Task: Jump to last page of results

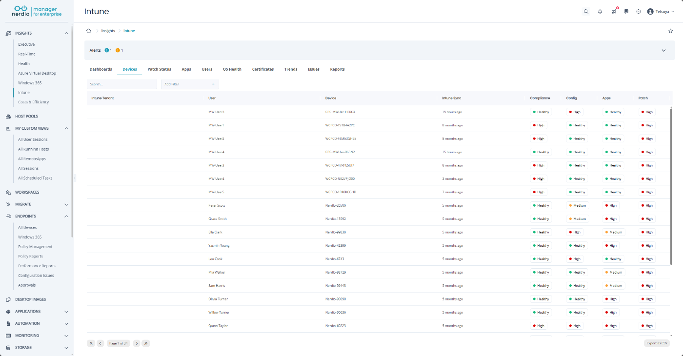Action: click(146, 343)
